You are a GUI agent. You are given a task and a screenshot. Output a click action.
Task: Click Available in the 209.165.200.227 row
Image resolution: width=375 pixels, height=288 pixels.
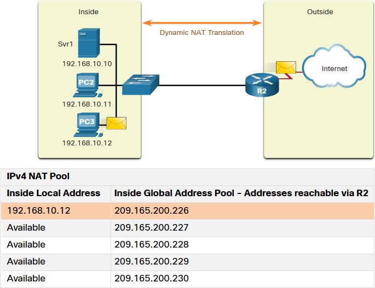coord(26,227)
